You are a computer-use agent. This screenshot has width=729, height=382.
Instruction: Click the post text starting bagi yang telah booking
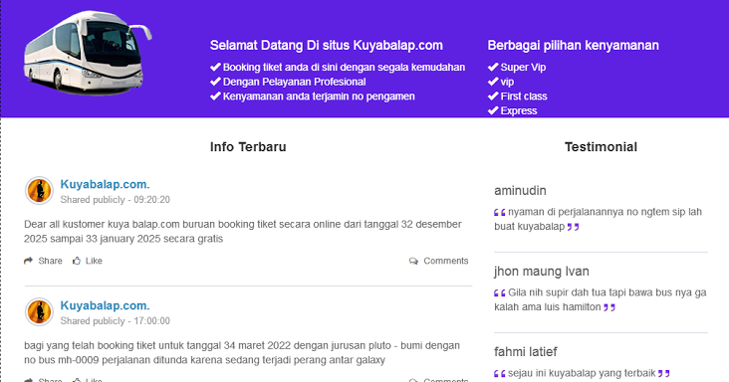tap(242, 353)
